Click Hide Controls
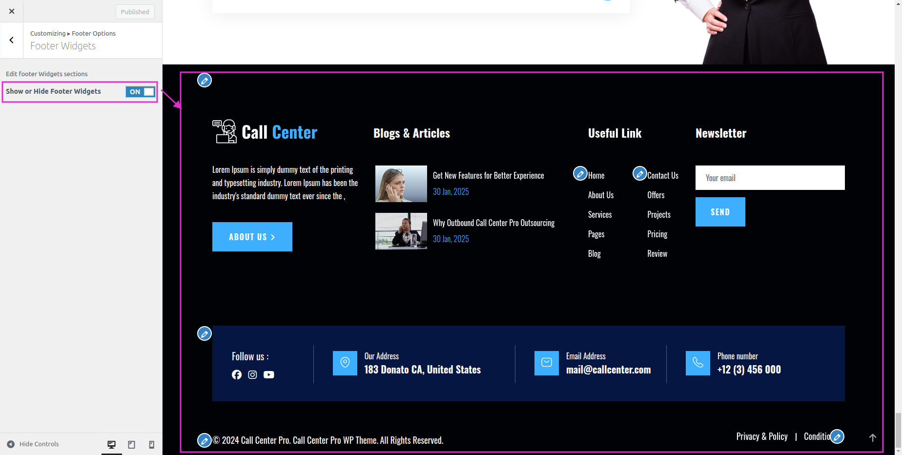Screen dimensions: 902x455 [33, 444]
